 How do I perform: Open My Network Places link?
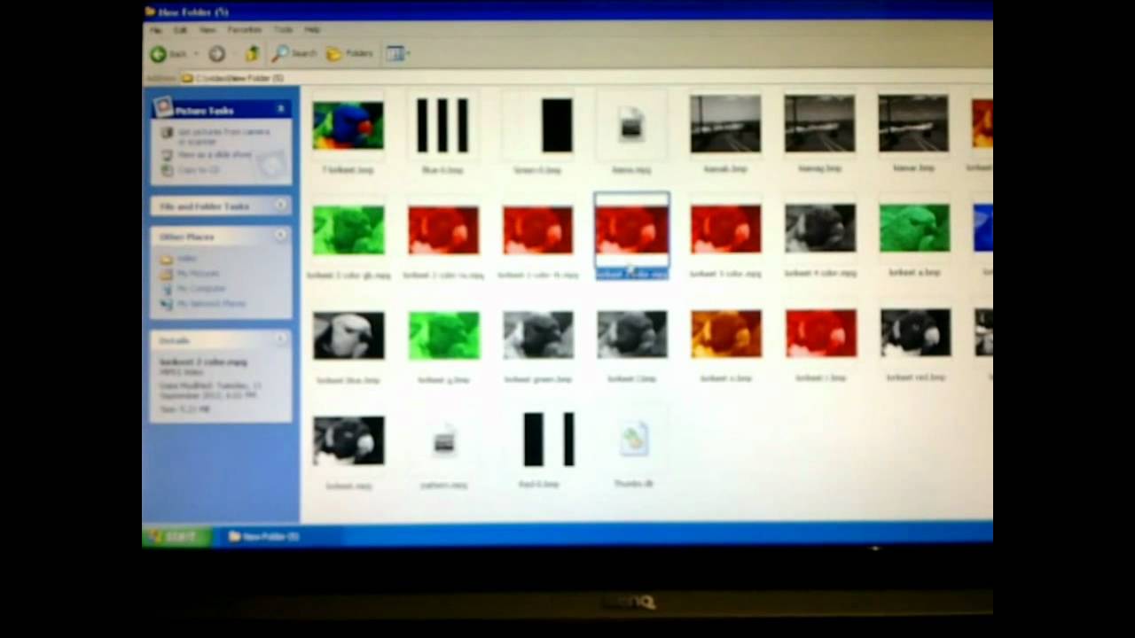211,304
